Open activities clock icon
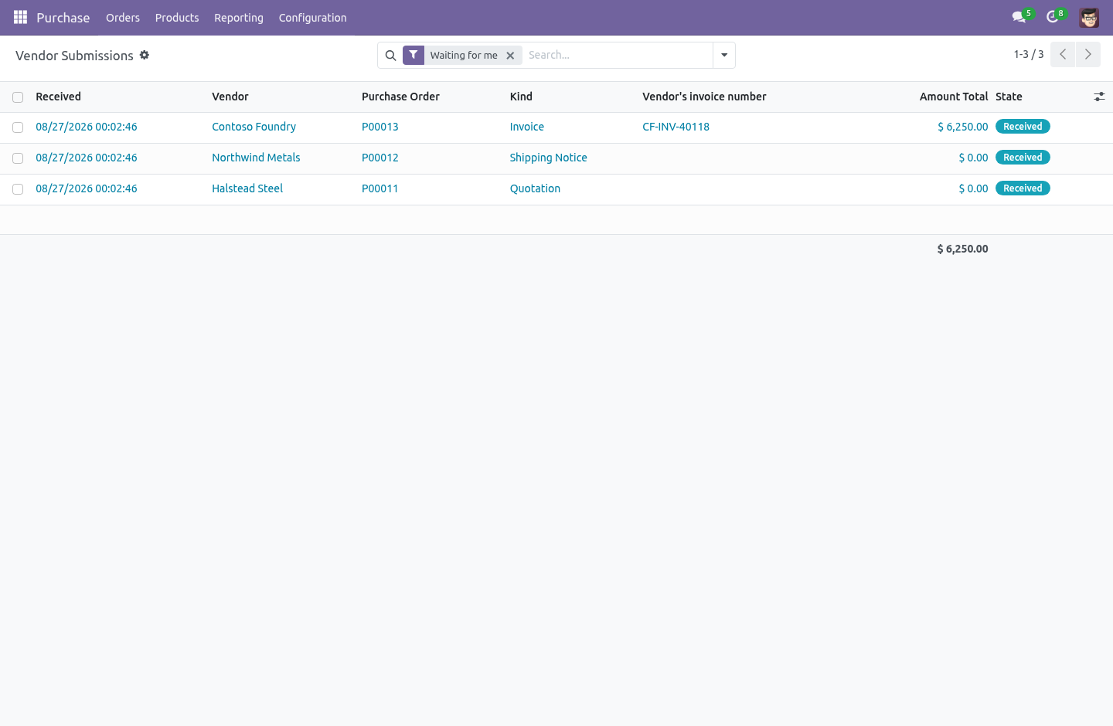Viewport: 1113px width, 726px height. 1052,17
